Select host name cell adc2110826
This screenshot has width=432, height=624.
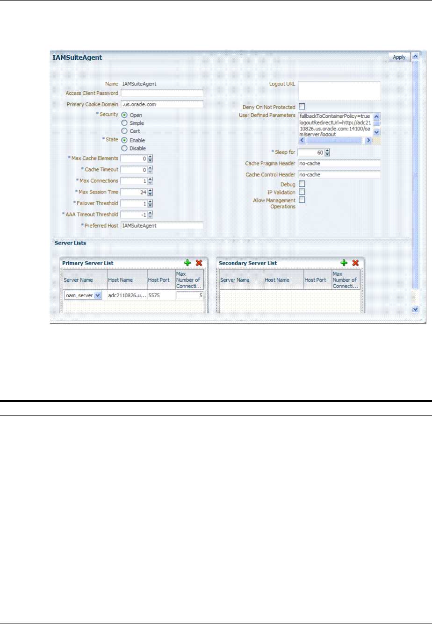127,295
